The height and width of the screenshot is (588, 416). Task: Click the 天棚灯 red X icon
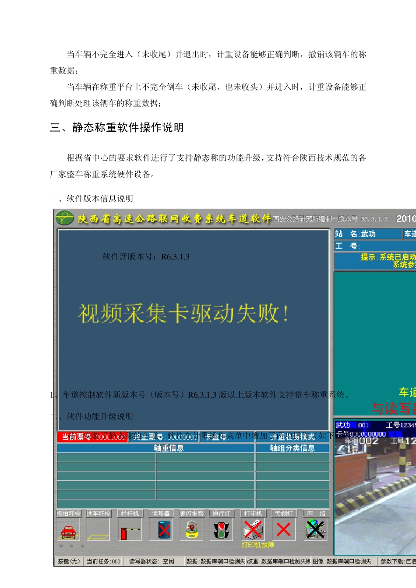point(283,530)
